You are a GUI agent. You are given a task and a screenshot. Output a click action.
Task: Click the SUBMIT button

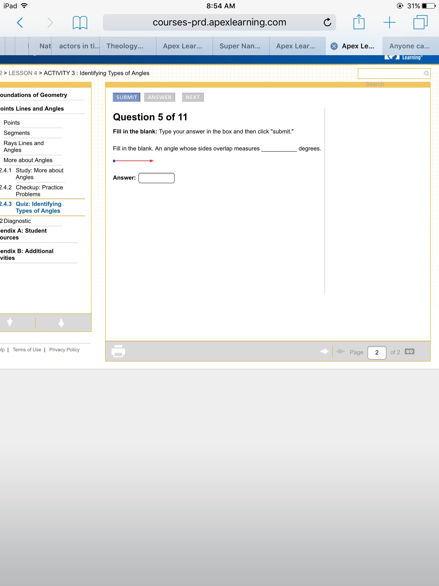point(126,97)
